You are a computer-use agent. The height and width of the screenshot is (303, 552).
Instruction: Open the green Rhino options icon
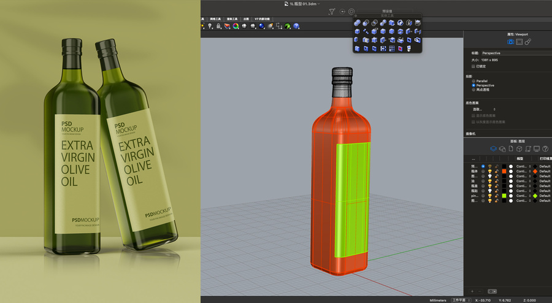pos(288,26)
